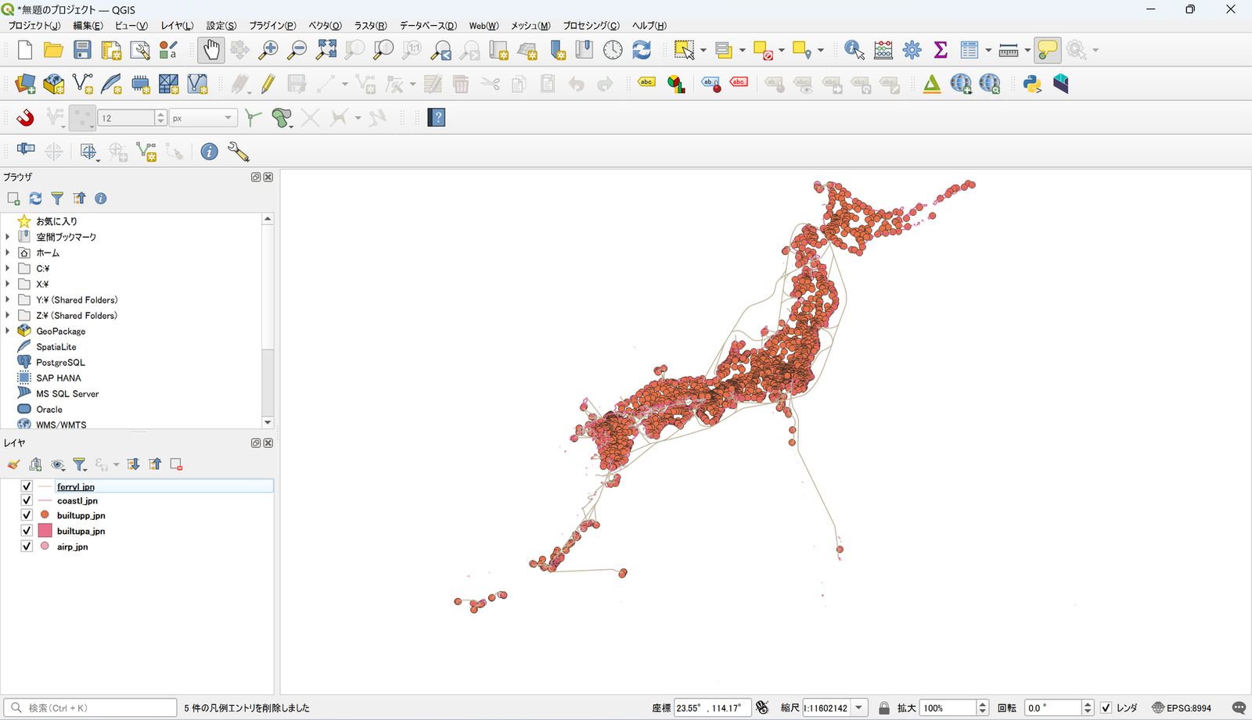The image size is (1252, 720).
Task: Click the 検索 (Ctrl+K) locator field
Action: (x=90, y=707)
